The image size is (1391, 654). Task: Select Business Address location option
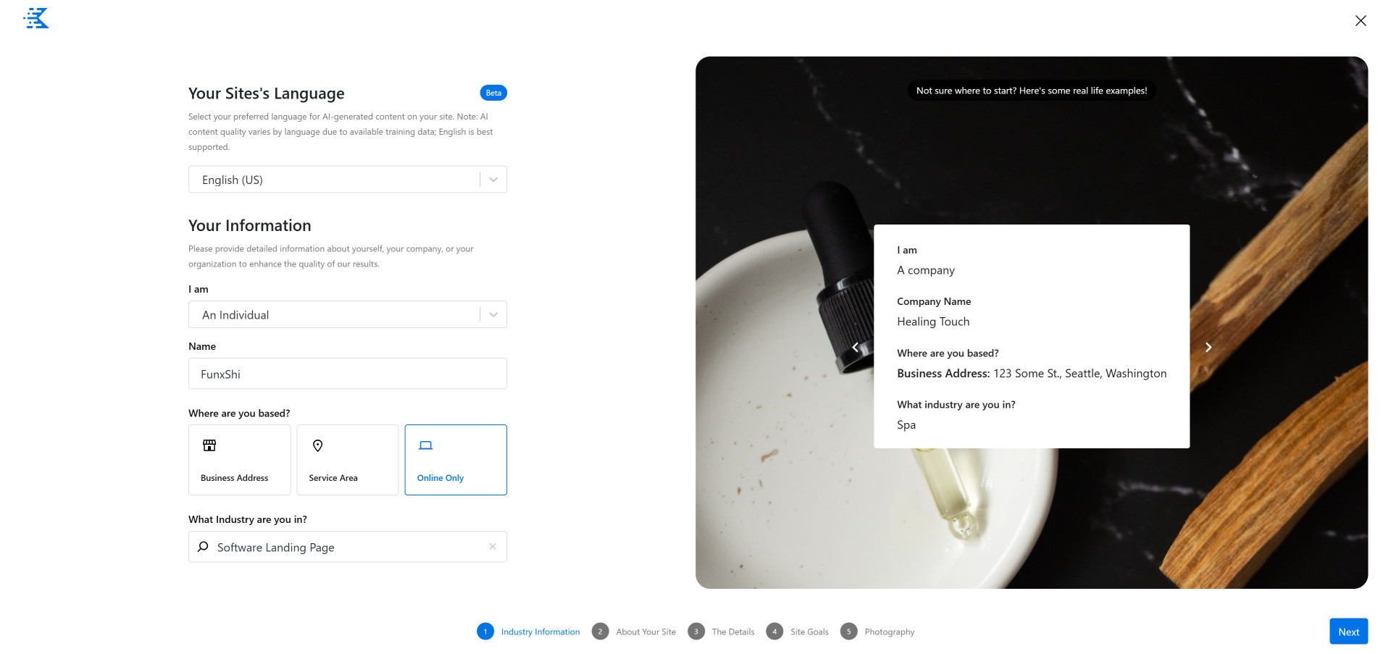coord(240,460)
